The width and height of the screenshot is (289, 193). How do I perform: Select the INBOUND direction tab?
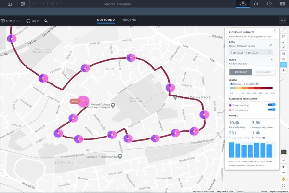[x=129, y=20]
